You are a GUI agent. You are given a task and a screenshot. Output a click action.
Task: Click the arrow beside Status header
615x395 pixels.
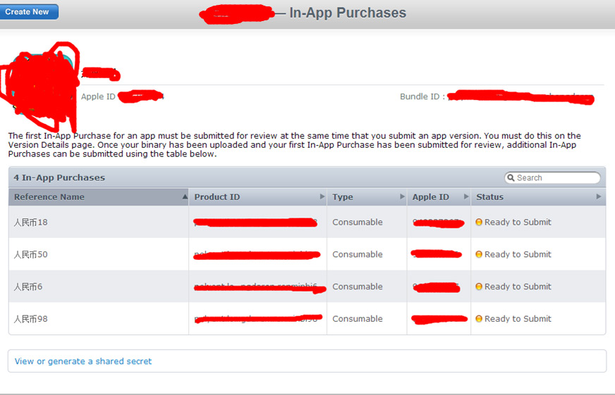point(598,196)
